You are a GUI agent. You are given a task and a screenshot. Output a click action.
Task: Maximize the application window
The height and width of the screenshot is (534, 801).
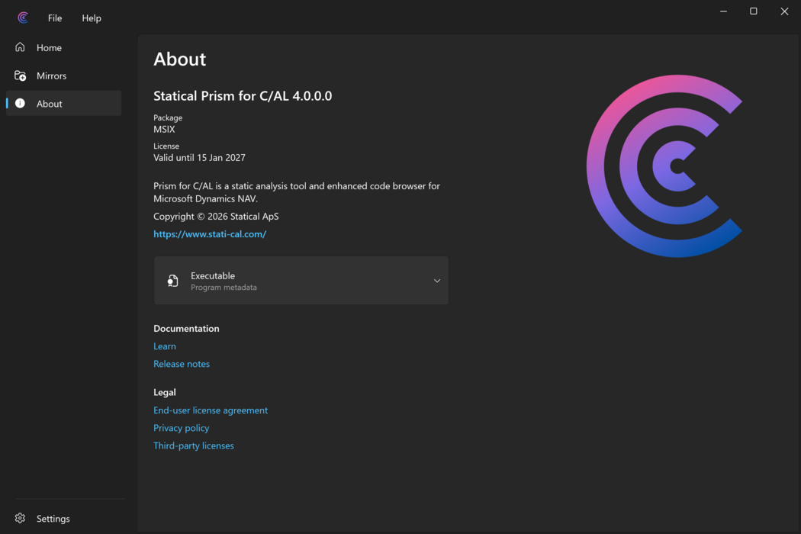tap(754, 11)
